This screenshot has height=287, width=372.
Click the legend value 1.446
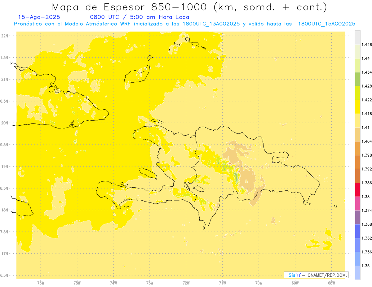pyautogui.click(x=367, y=45)
